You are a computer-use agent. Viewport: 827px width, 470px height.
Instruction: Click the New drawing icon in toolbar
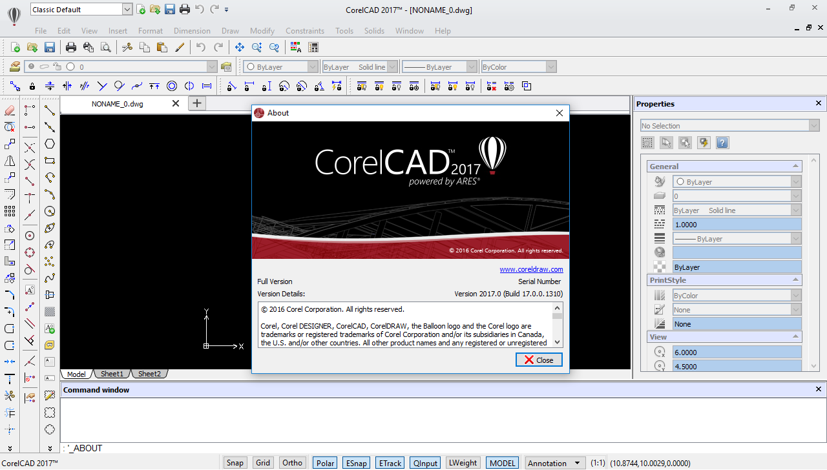[x=16, y=47]
